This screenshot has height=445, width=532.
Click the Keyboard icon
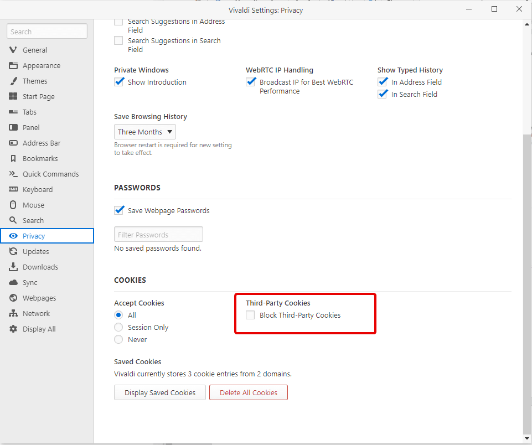point(13,189)
